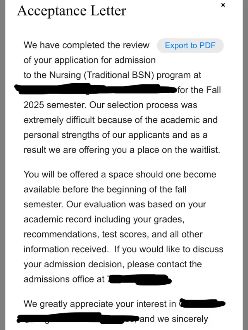Export the letter to PDF
The width and height of the screenshot is (248, 330).
tap(190, 46)
